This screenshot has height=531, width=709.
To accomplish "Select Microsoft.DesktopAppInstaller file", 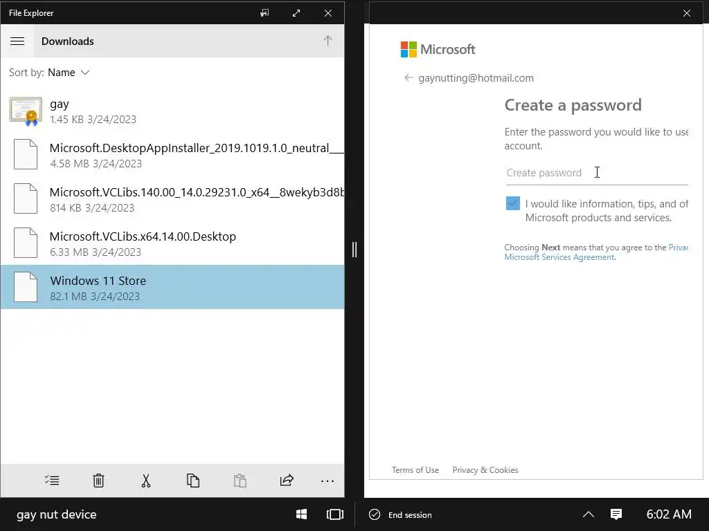I will 172,155.
